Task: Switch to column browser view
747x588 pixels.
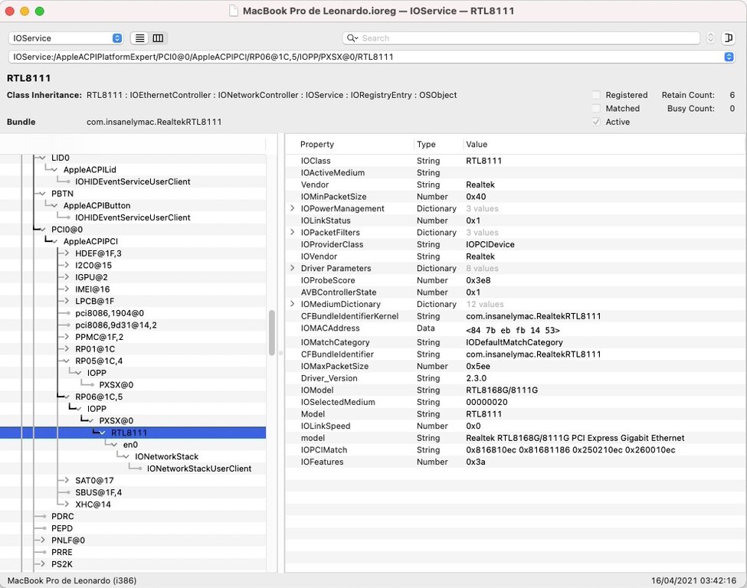Action: (158, 38)
